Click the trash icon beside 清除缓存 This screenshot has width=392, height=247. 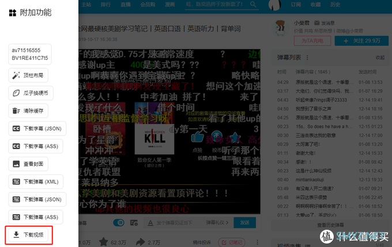(x=16, y=111)
